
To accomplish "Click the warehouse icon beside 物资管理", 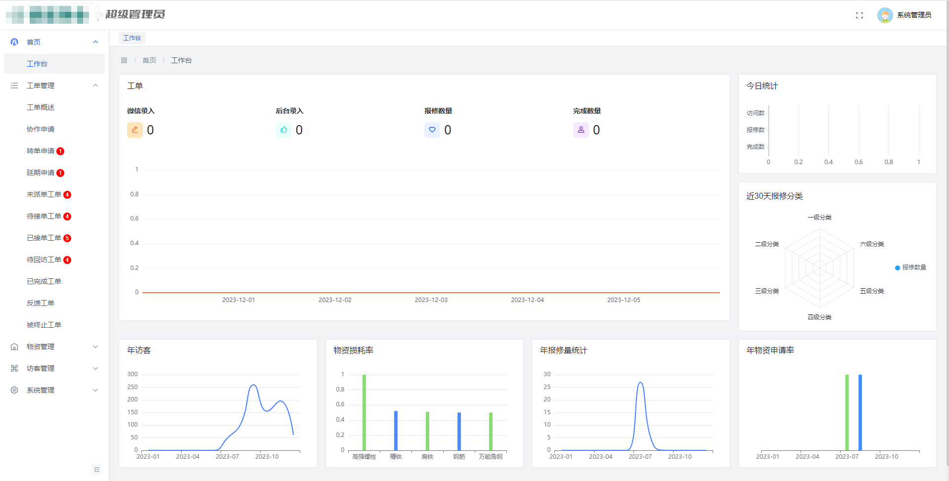I will point(14,347).
